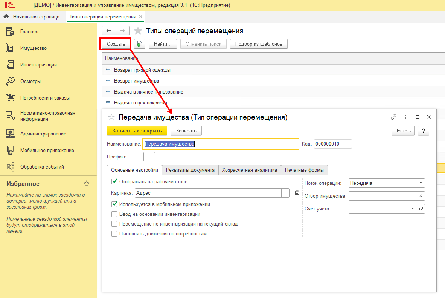Open the three-dot menu in dialog header

pyautogui.click(x=405, y=117)
